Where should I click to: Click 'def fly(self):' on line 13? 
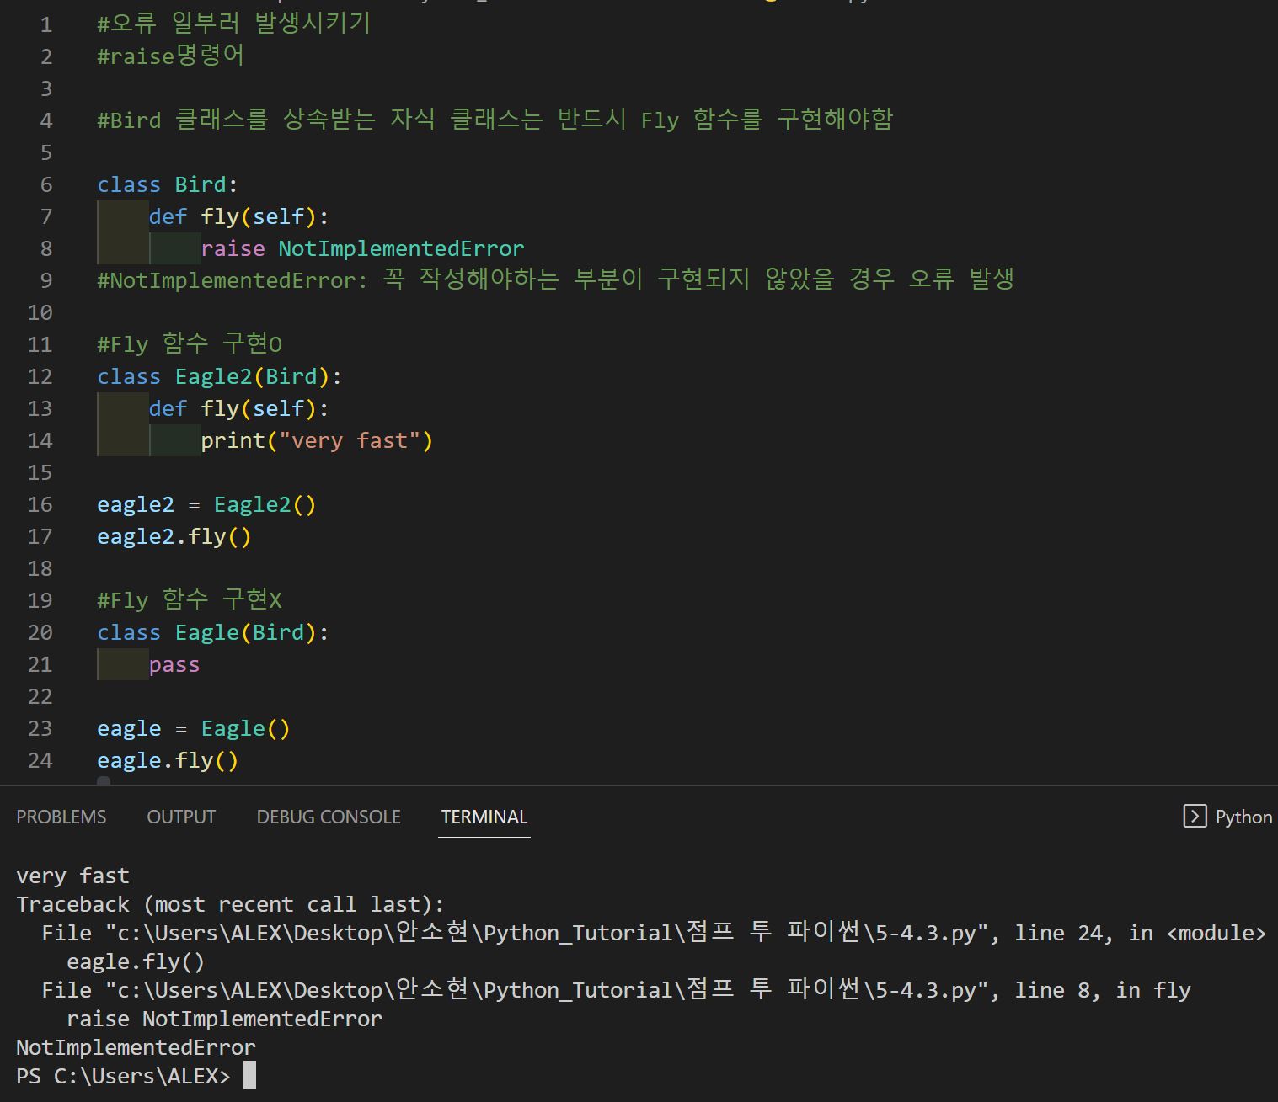click(238, 408)
